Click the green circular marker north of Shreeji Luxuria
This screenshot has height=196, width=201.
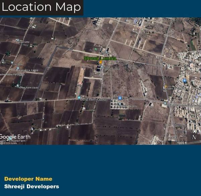pyautogui.click(x=95, y=49)
